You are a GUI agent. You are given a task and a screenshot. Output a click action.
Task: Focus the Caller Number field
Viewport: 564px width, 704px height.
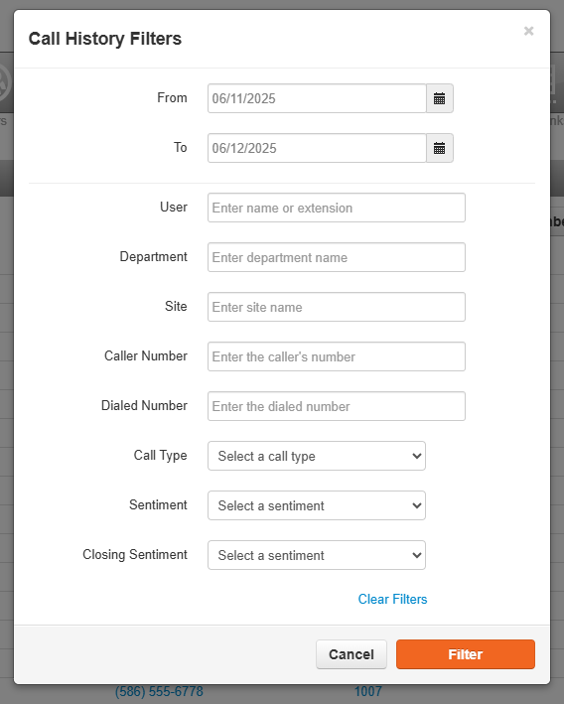[337, 356]
